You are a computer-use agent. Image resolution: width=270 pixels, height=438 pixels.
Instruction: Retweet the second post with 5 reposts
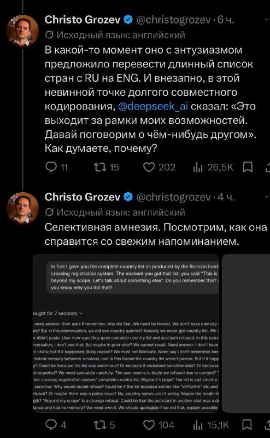(104, 425)
